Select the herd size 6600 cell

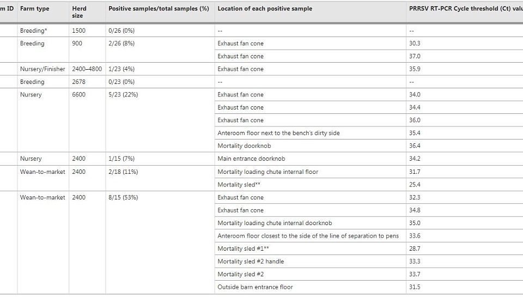[x=78, y=95]
